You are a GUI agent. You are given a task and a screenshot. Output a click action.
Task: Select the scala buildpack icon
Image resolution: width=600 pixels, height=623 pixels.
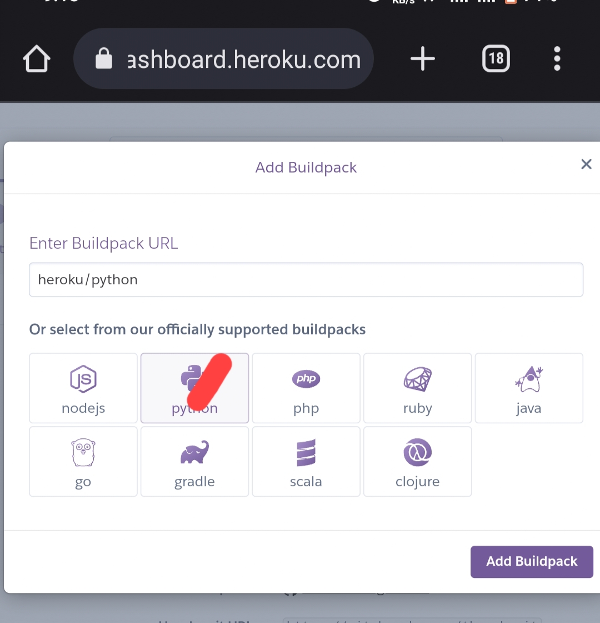click(x=306, y=461)
